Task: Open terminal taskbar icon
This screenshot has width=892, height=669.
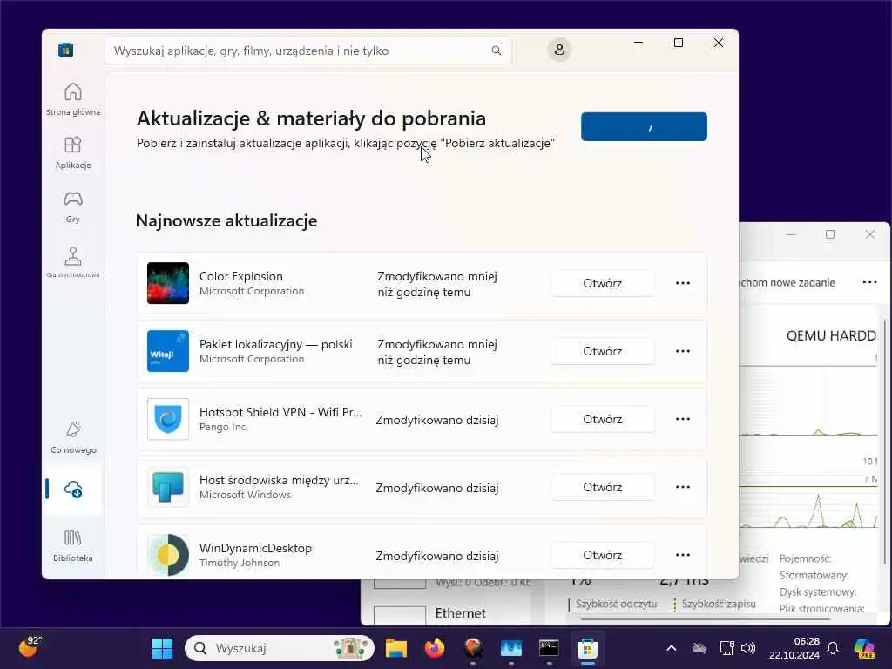Action: (549, 648)
